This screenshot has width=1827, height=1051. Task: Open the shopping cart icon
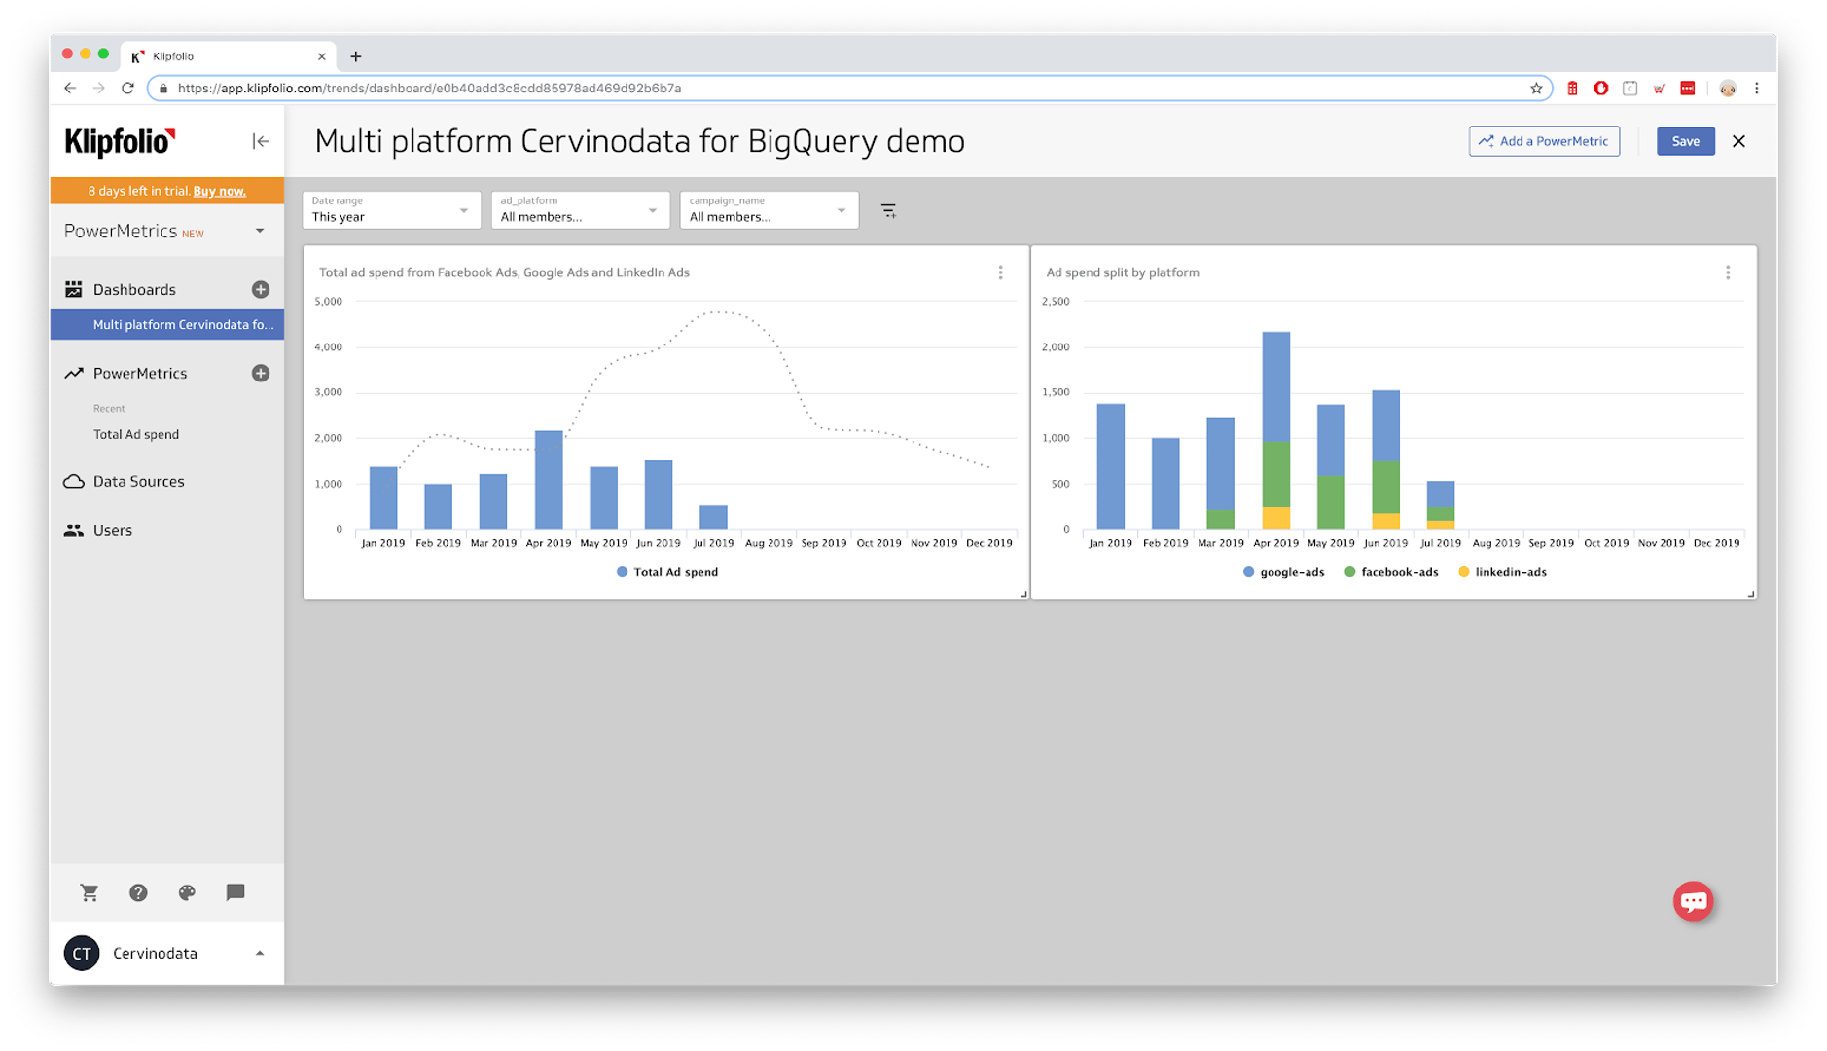tap(90, 892)
